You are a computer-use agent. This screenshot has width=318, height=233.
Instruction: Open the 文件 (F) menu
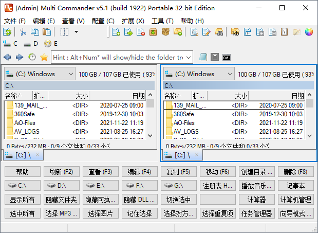click(14, 21)
